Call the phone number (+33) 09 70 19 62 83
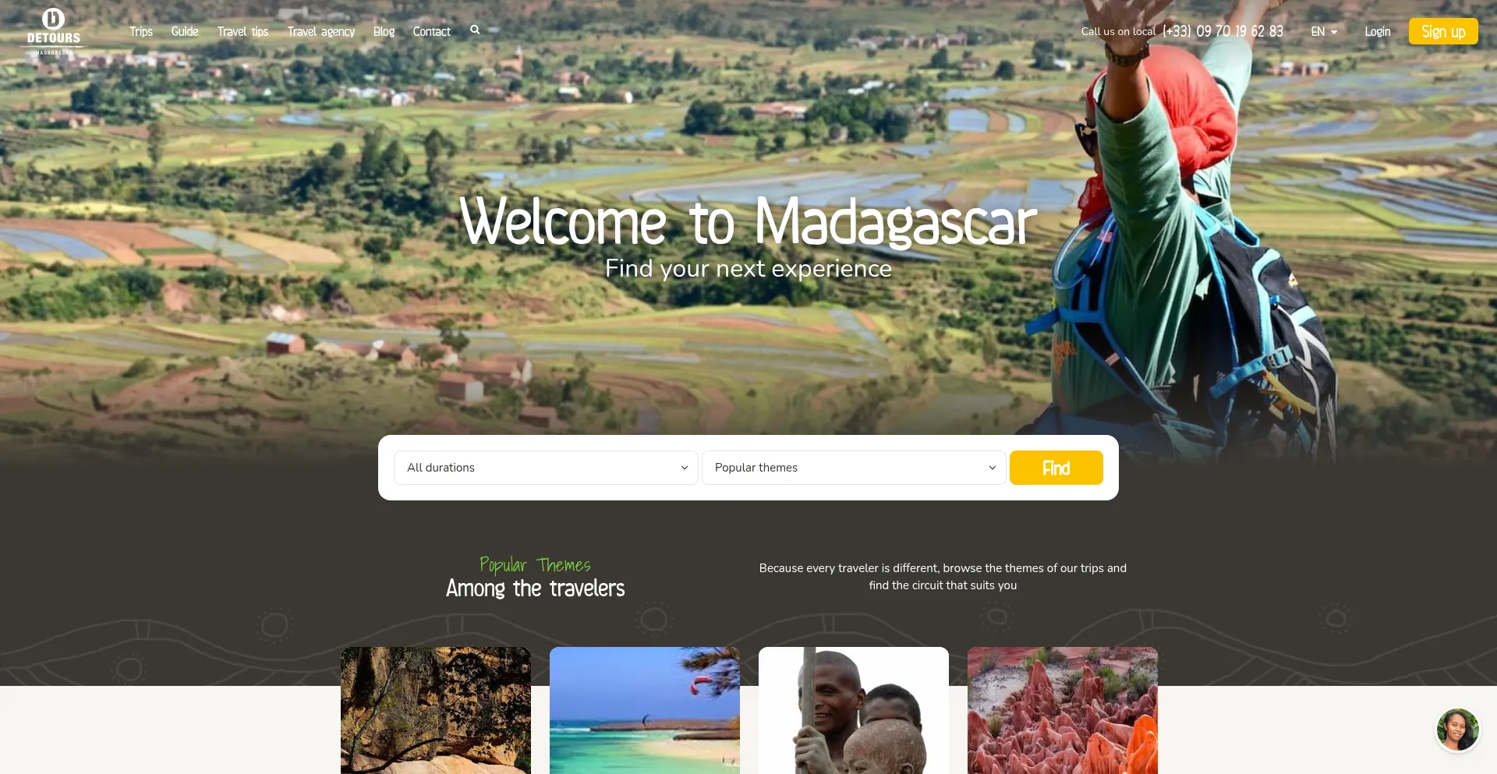 [x=1223, y=31]
